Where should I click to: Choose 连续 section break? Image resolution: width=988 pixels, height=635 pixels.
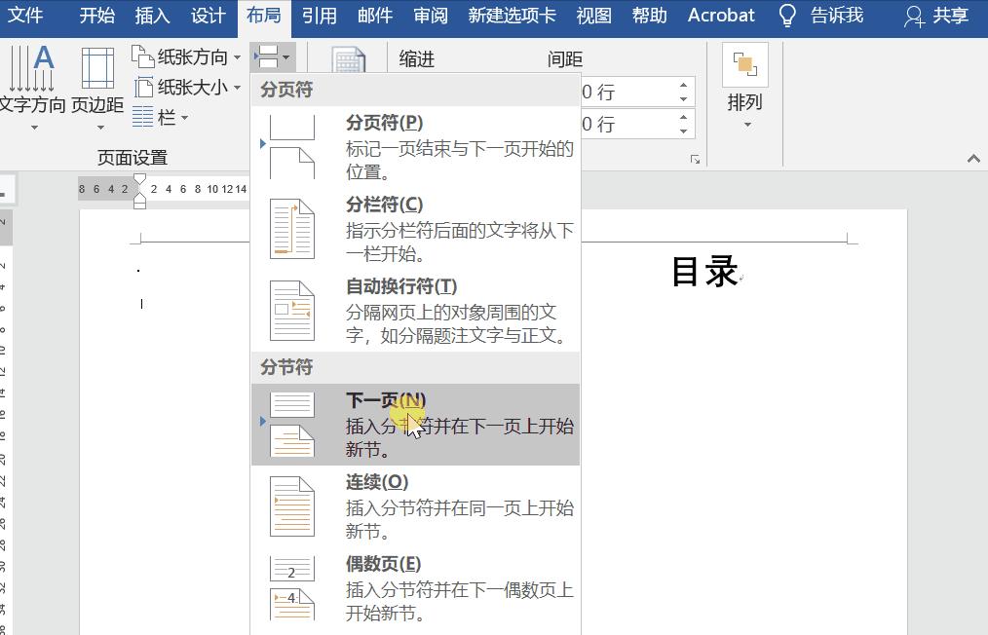[409, 506]
